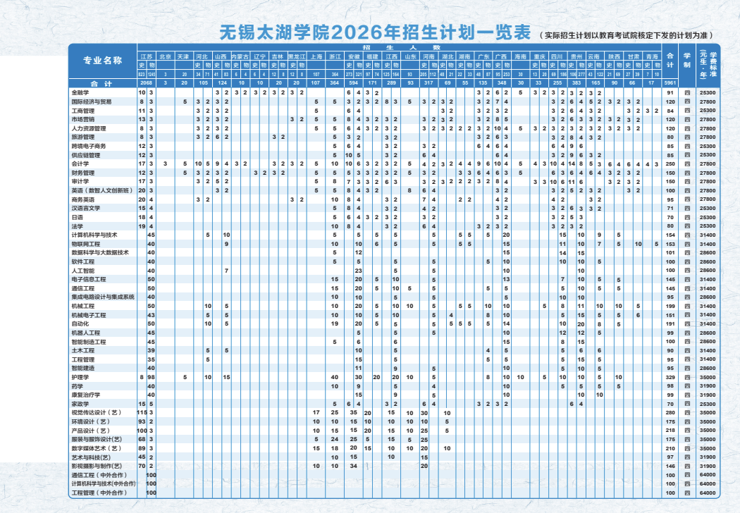Select the 海南 province column header

pos(520,56)
